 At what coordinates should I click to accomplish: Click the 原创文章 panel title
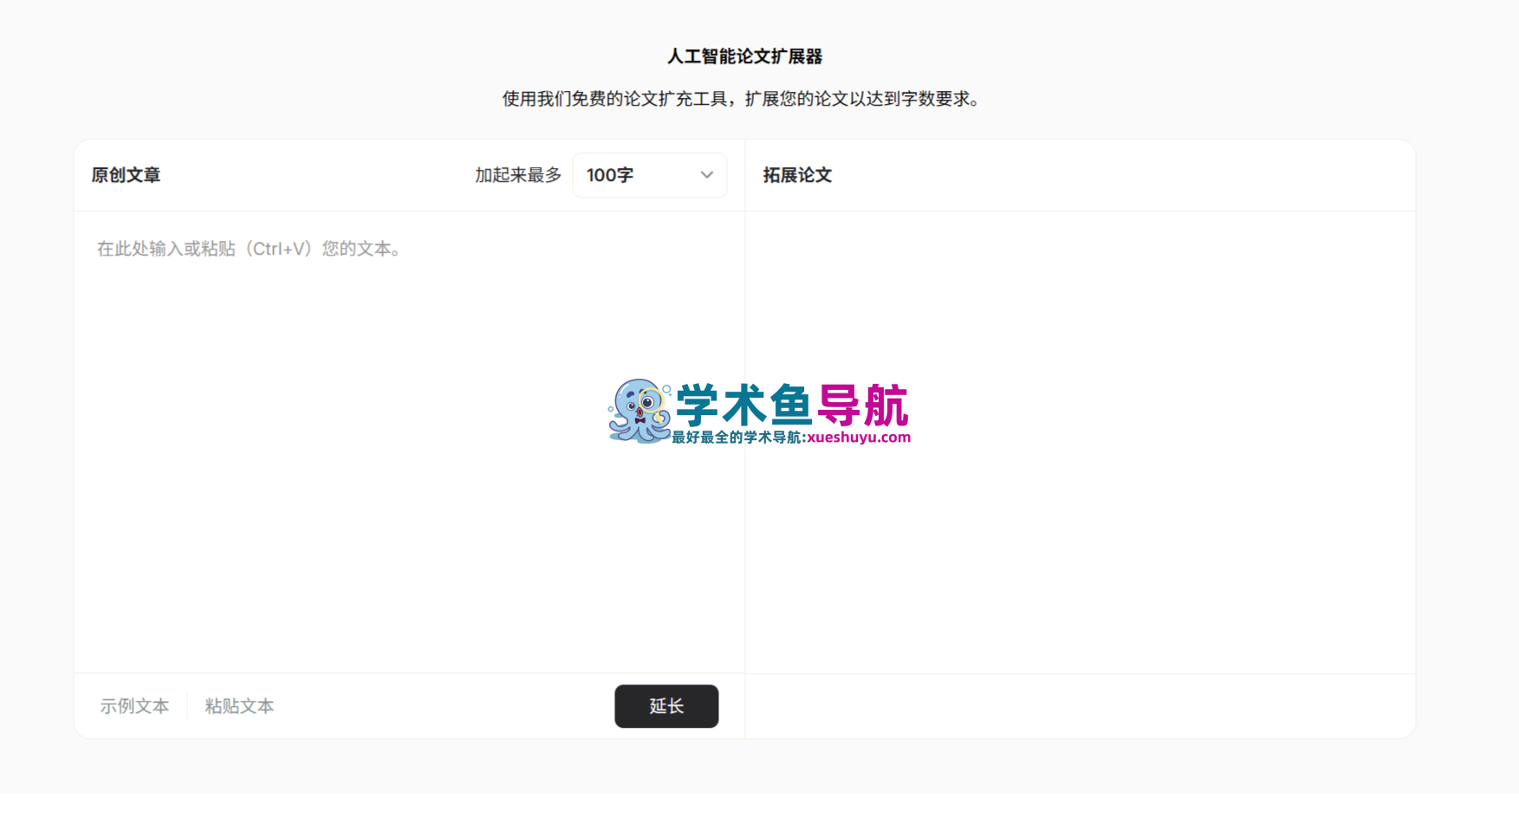click(x=127, y=175)
